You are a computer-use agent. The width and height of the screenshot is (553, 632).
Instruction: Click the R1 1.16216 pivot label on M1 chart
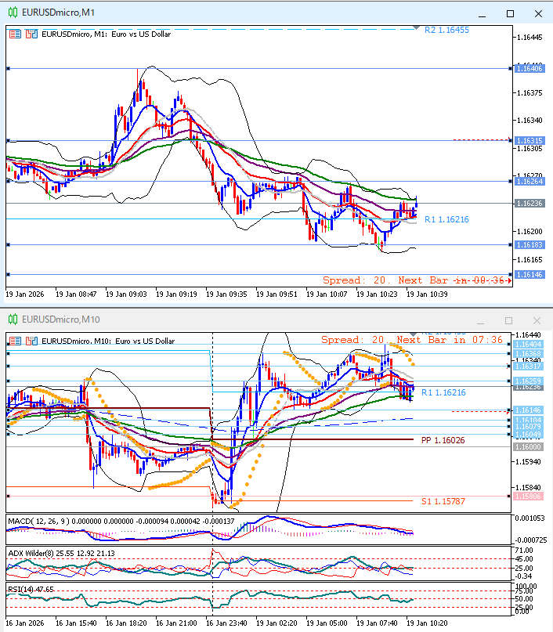point(446,220)
